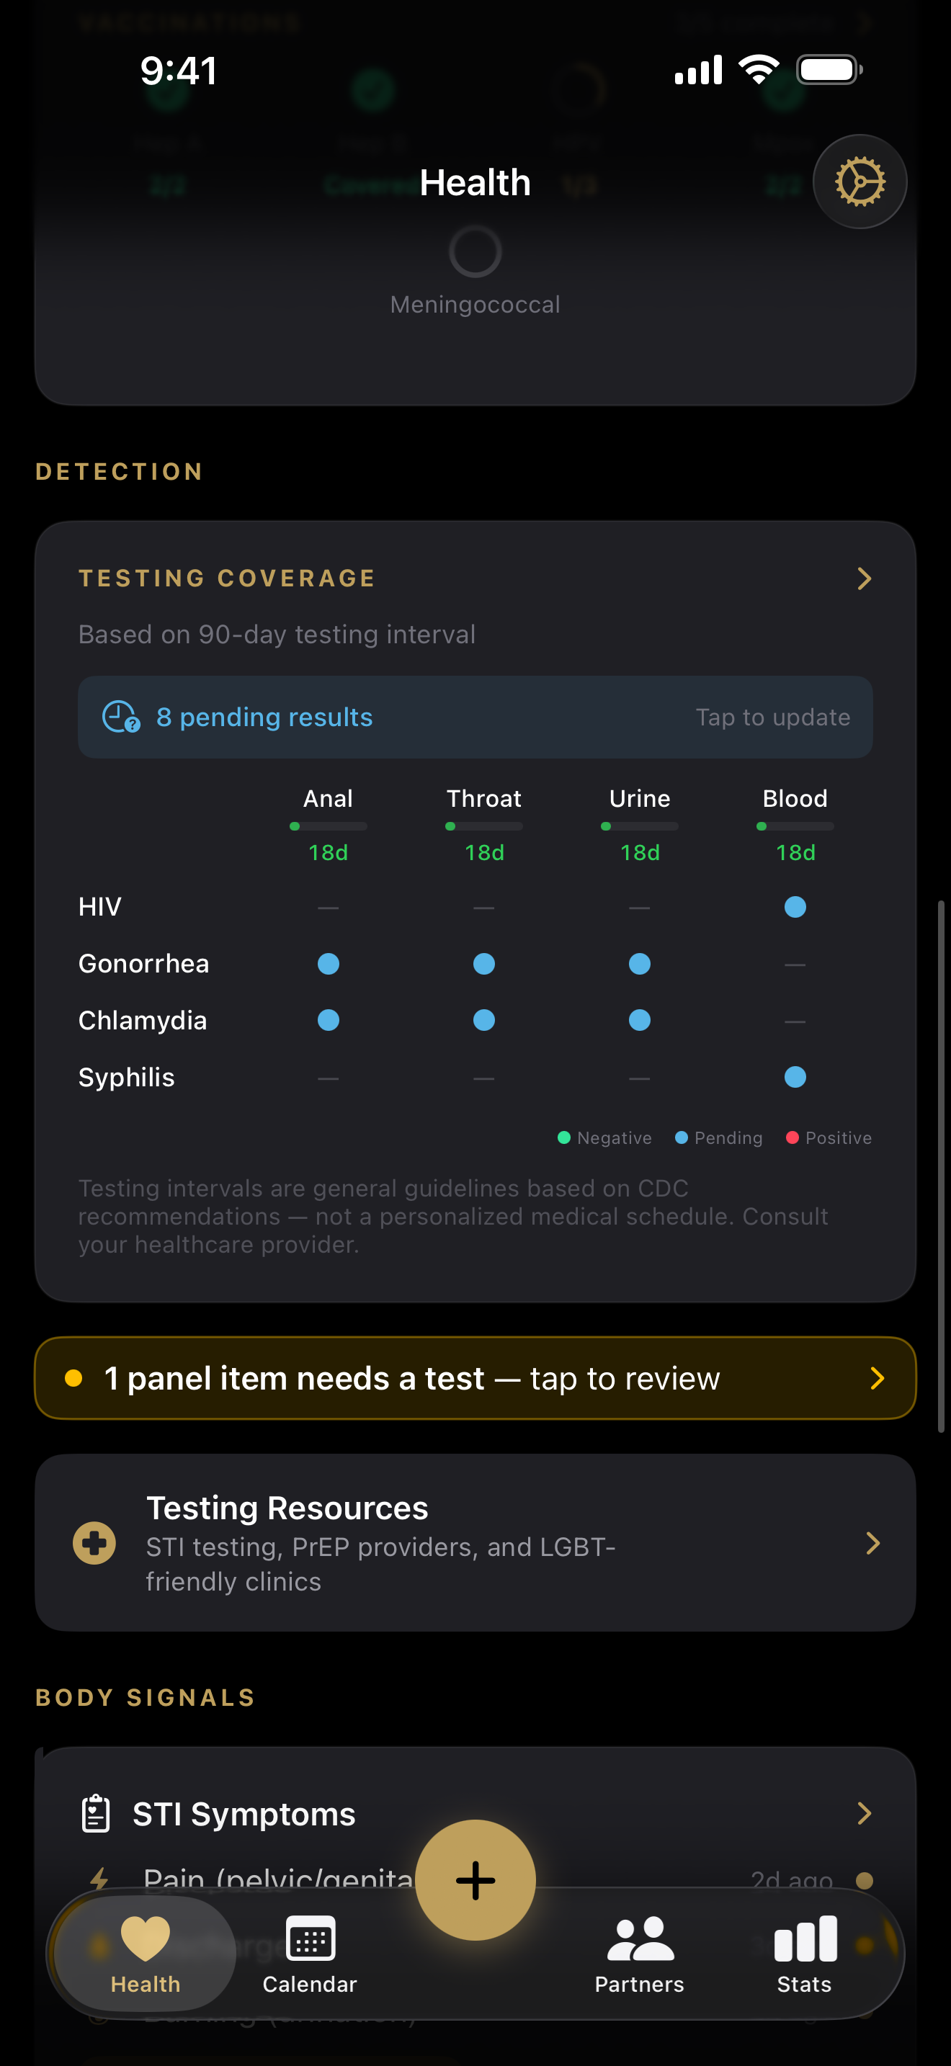Screen dimensions: 951x2066
Task: Tap the HIV Blood pending dot
Action: pos(795,907)
